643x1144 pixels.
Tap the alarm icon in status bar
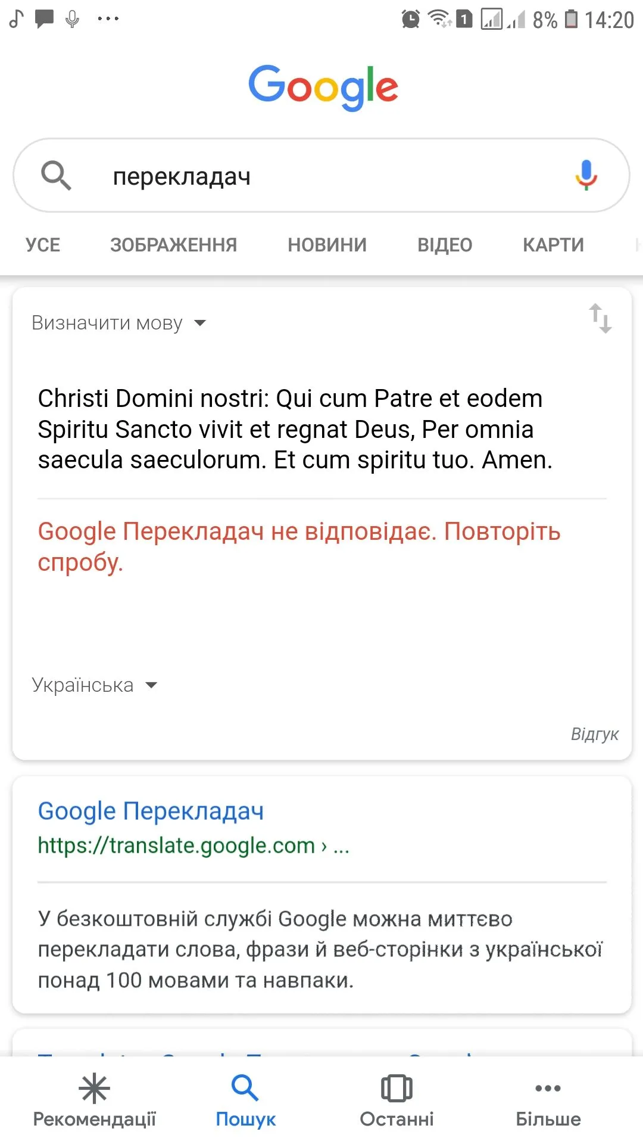(410, 19)
